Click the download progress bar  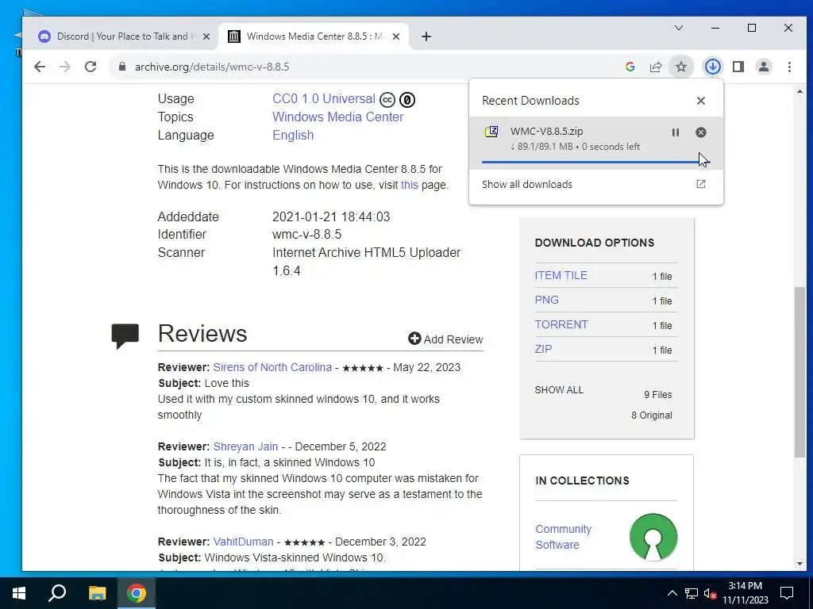595,162
